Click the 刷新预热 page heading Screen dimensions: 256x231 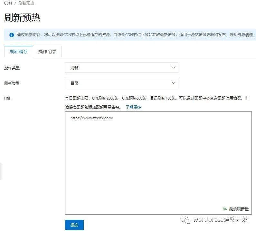click(22, 17)
